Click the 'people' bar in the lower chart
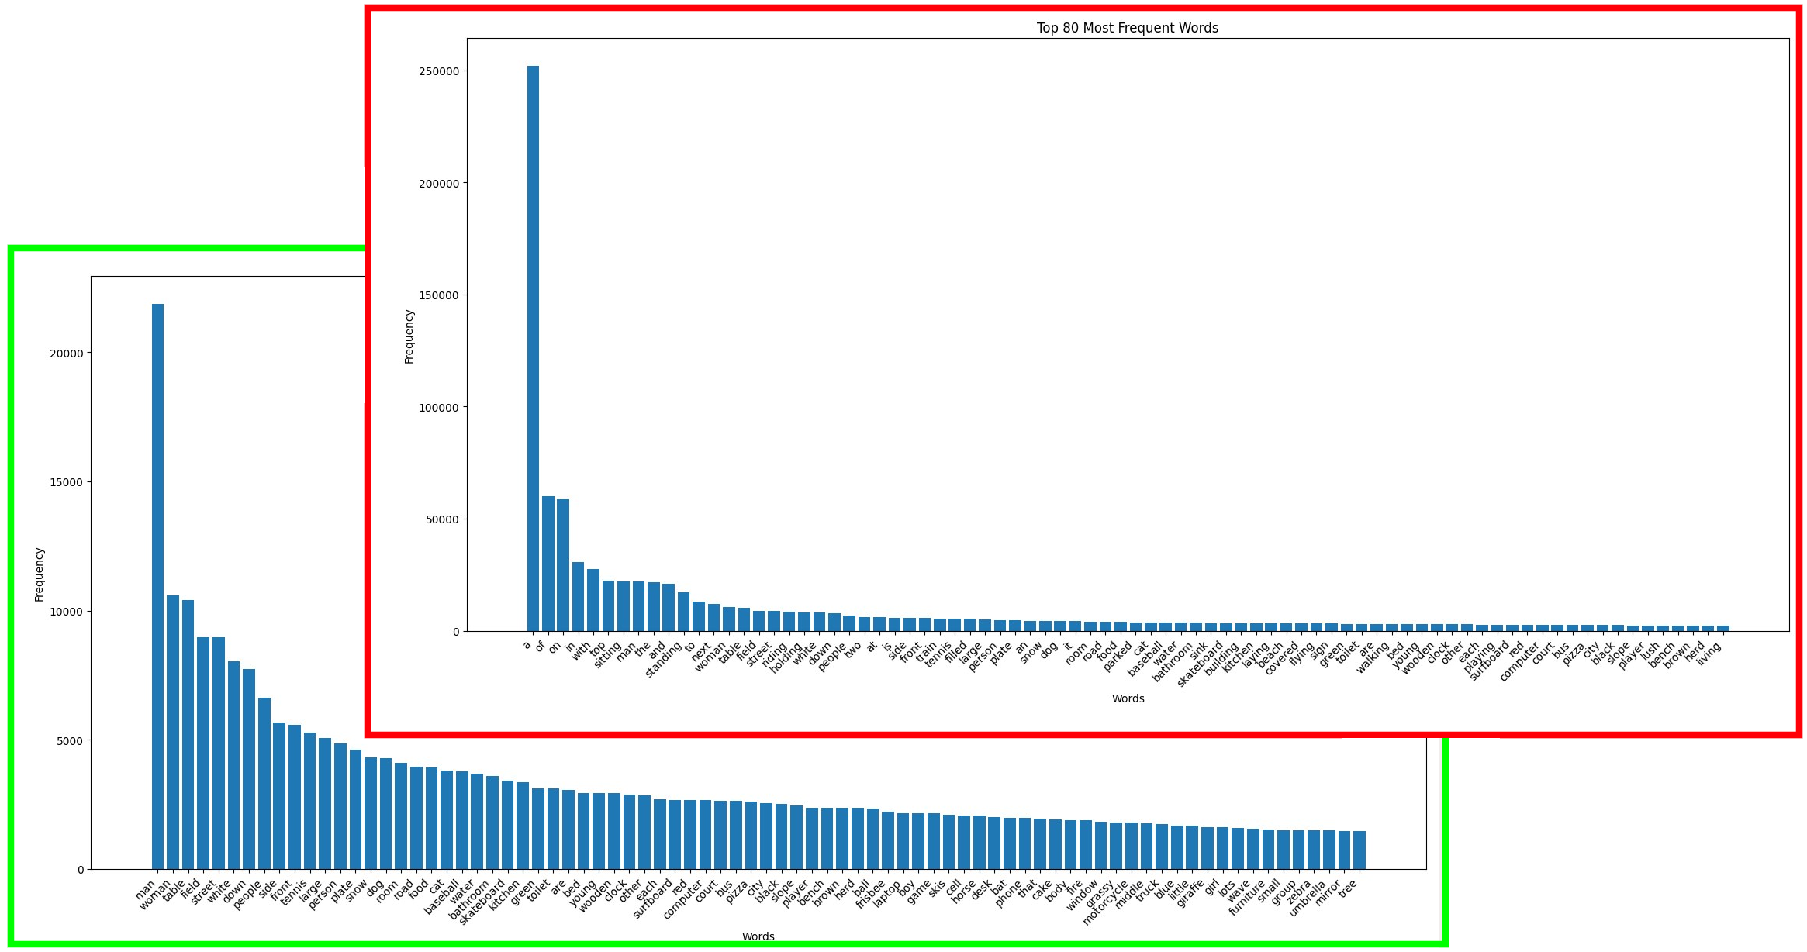The width and height of the screenshot is (1807, 952). click(x=264, y=783)
